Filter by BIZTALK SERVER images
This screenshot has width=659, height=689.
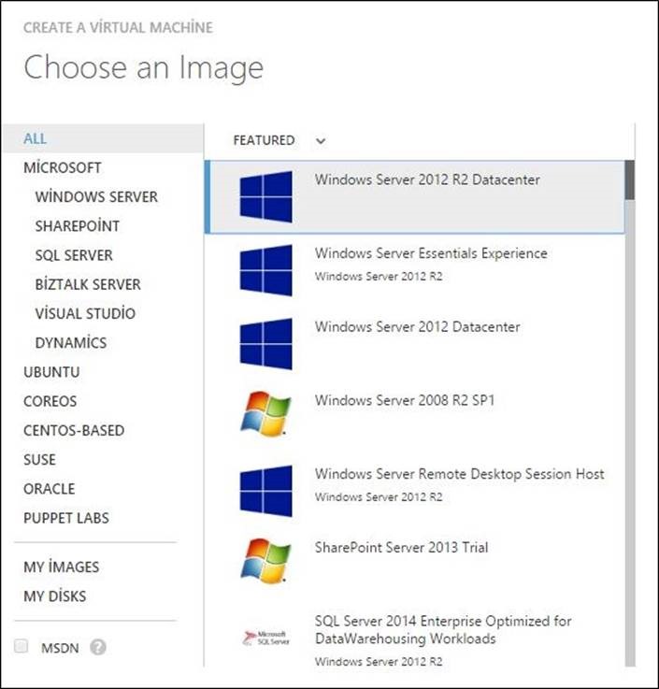(x=88, y=284)
